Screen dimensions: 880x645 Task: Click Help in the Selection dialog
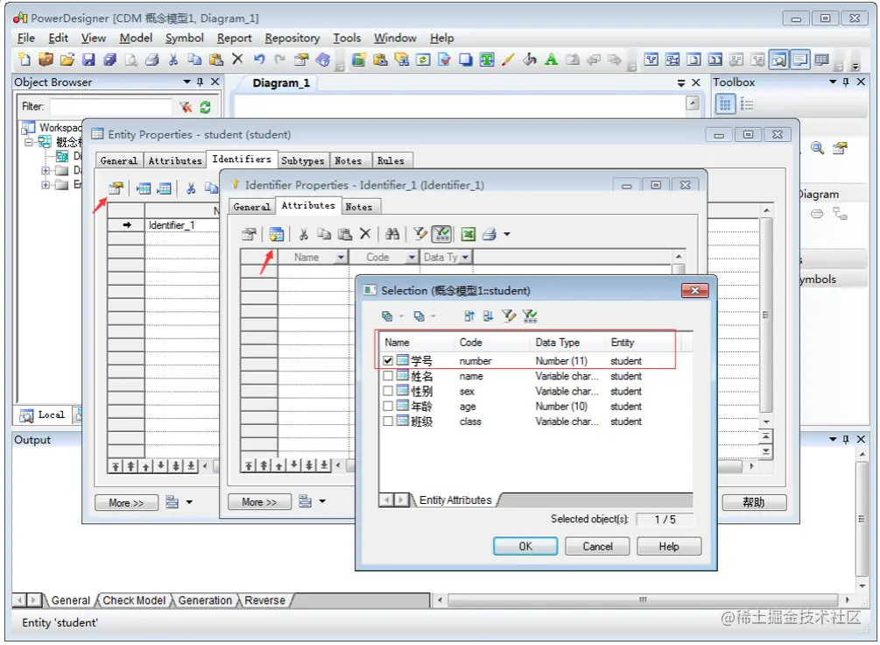point(669,546)
